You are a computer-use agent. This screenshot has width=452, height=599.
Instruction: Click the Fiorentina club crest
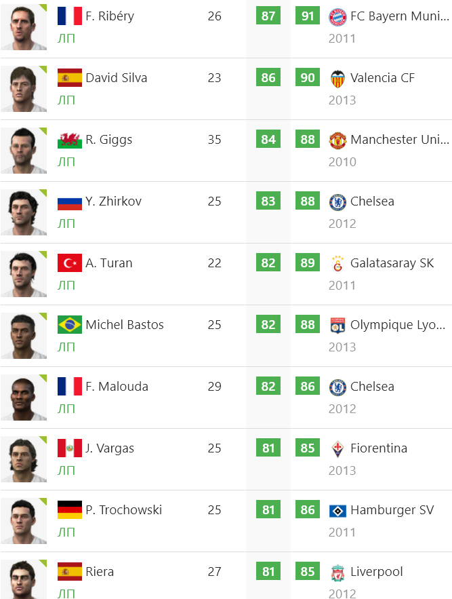pos(337,449)
